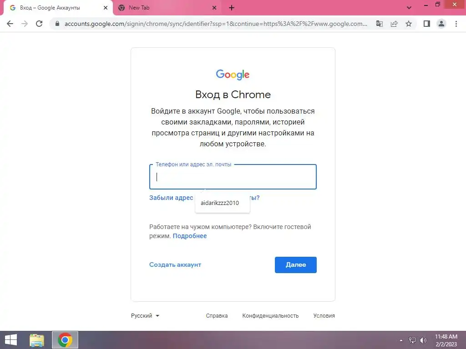Open the Подробнее guest mode link

click(190, 236)
